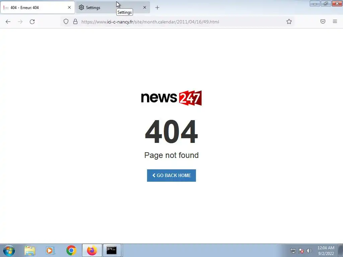Click the GO BACK HOME button
343x257 pixels.
pyautogui.click(x=171, y=175)
